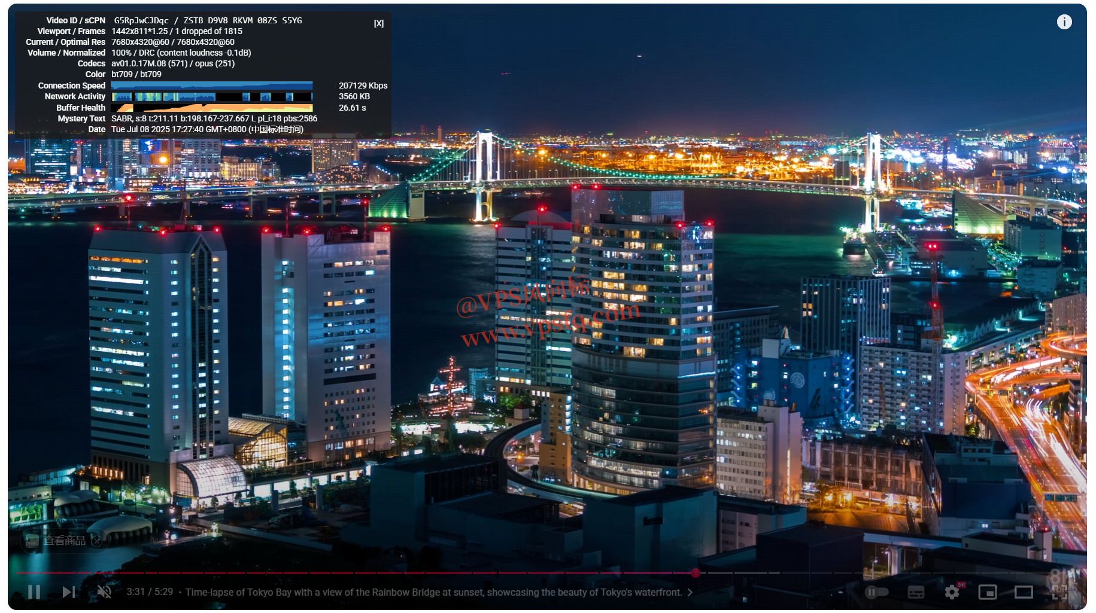Dismiss the 查看商品 products overlay
The width and height of the screenshot is (1096, 613).
pos(96,541)
